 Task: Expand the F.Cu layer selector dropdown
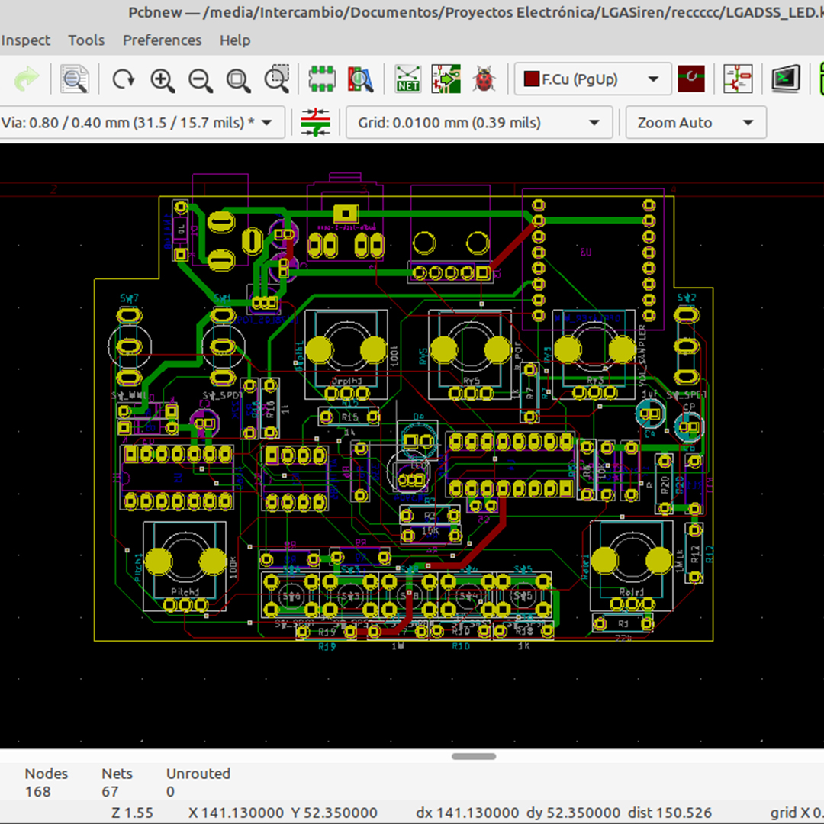pyautogui.click(x=592, y=79)
